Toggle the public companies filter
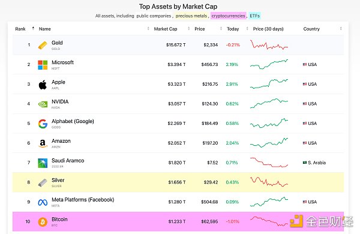The width and height of the screenshot is (360, 234). coord(154,16)
